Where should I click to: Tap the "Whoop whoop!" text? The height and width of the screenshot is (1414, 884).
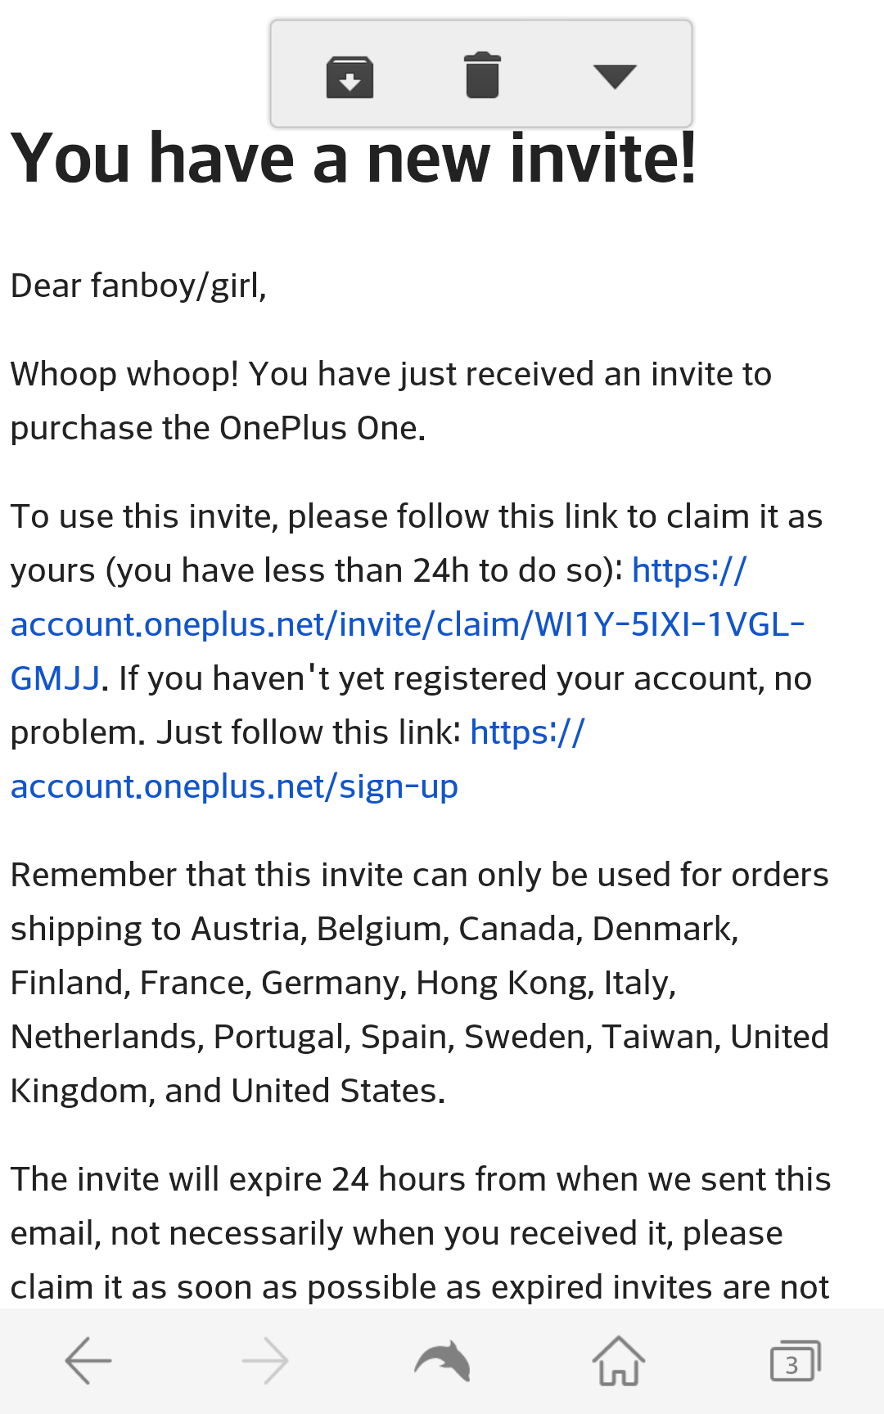tap(124, 374)
